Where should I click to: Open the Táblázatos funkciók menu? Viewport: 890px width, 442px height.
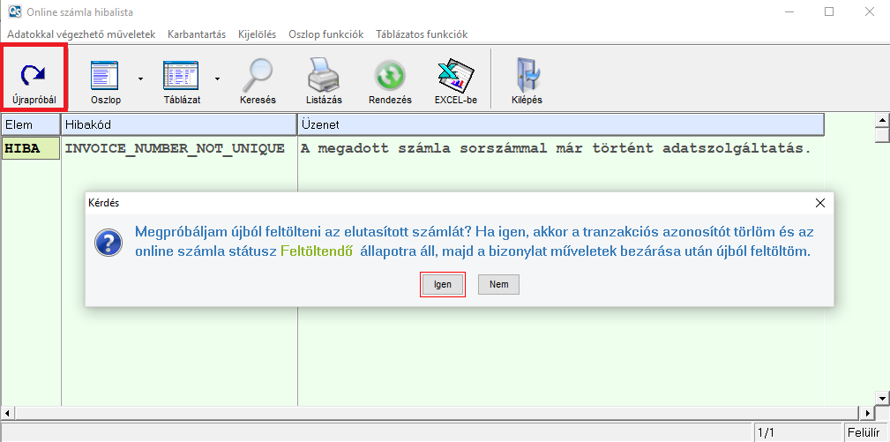422,34
